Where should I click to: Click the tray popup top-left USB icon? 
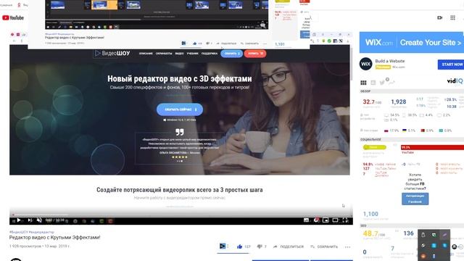click(423, 235)
